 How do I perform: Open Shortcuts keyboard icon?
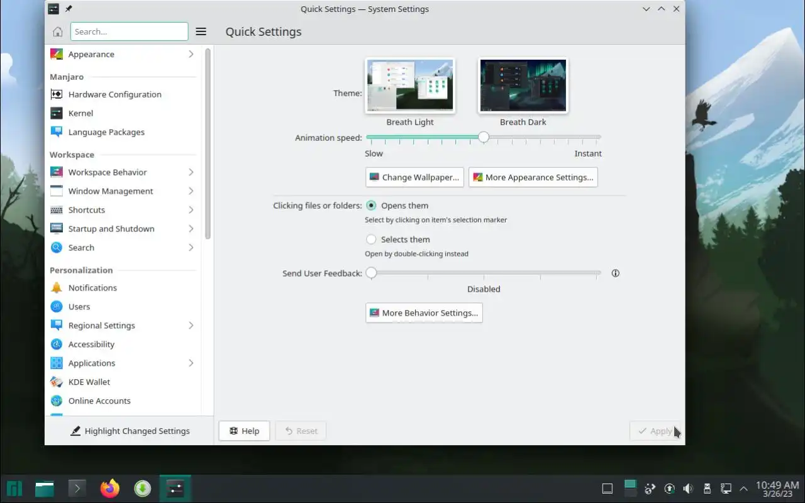point(57,210)
